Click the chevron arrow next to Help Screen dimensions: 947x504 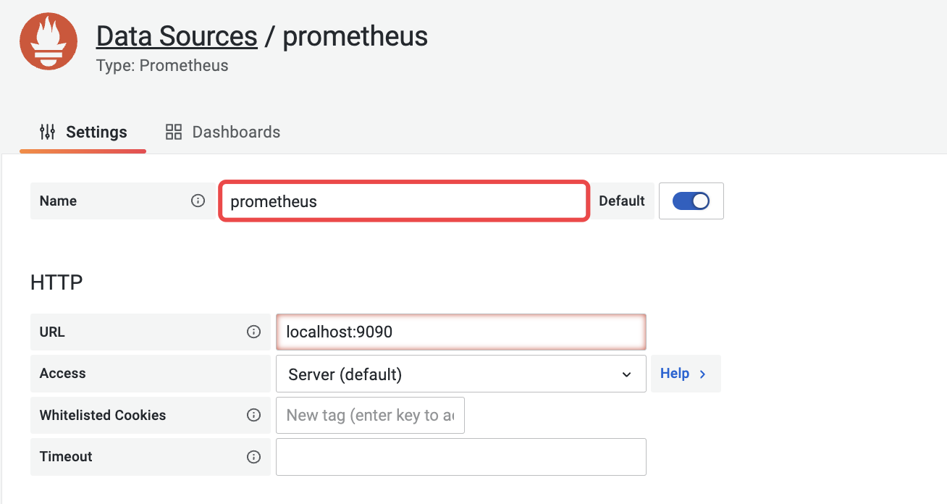[702, 374]
